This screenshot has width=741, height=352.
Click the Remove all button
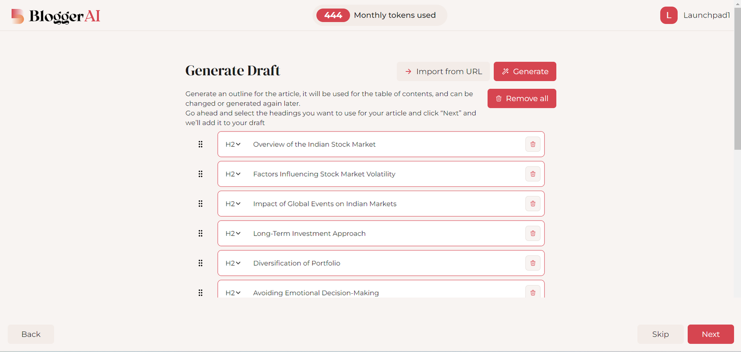click(x=522, y=99)
